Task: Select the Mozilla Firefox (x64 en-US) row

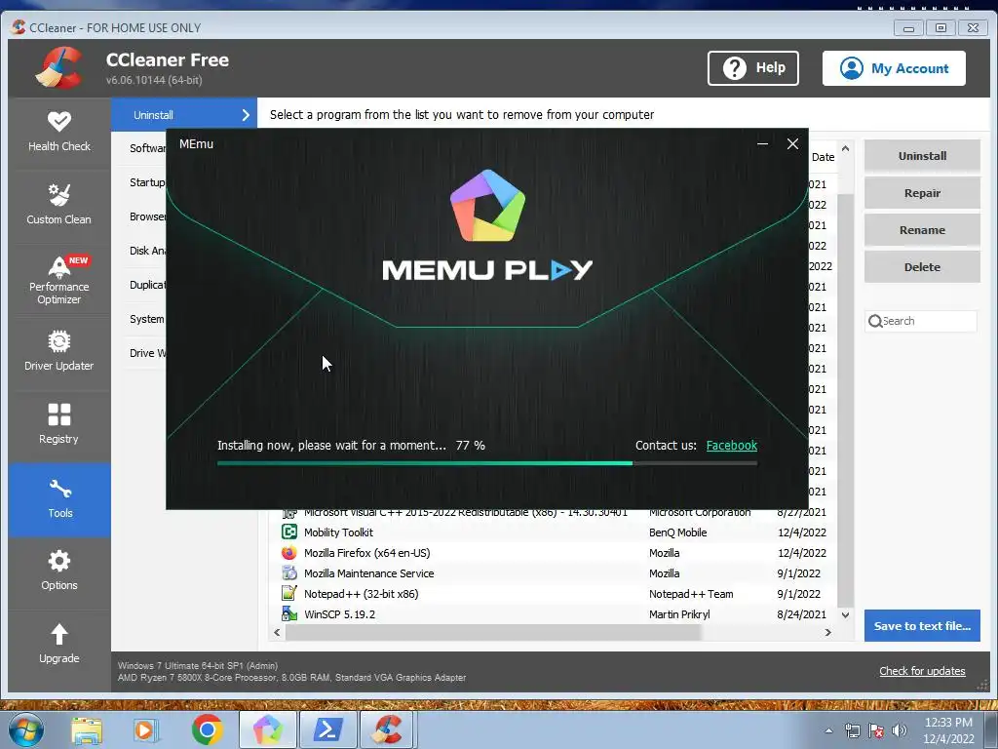Action: [553, 552]
